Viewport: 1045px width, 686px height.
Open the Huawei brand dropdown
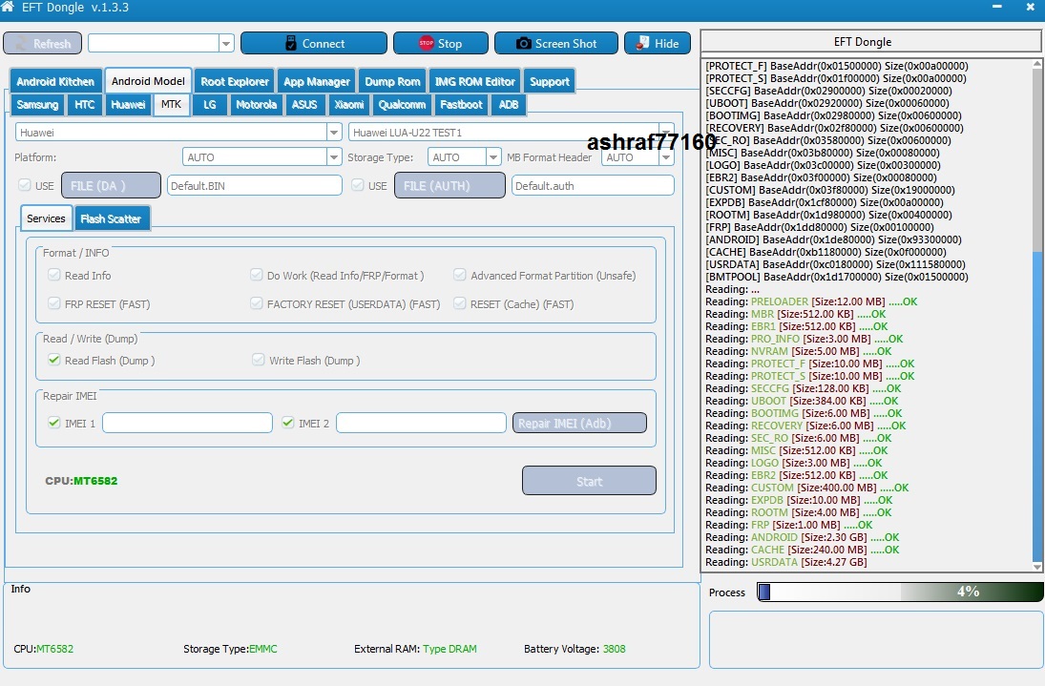click(x=335, y=132)
